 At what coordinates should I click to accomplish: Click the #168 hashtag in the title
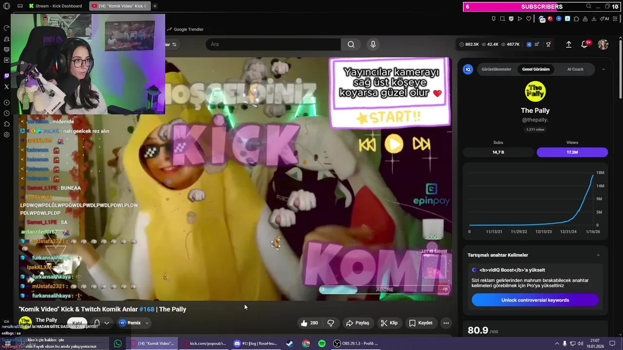147,309
